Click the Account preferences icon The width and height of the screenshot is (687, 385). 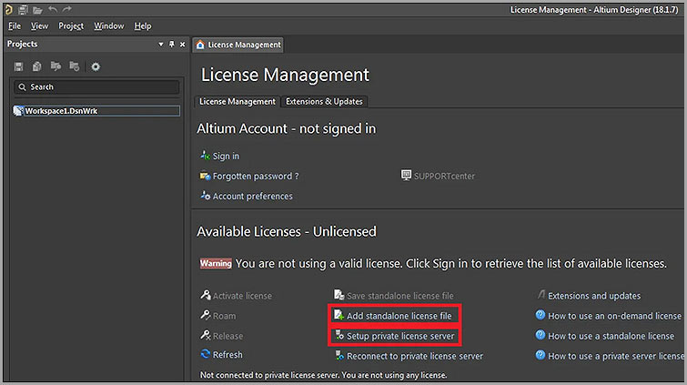pyautogui.click(x=206, y=196)
